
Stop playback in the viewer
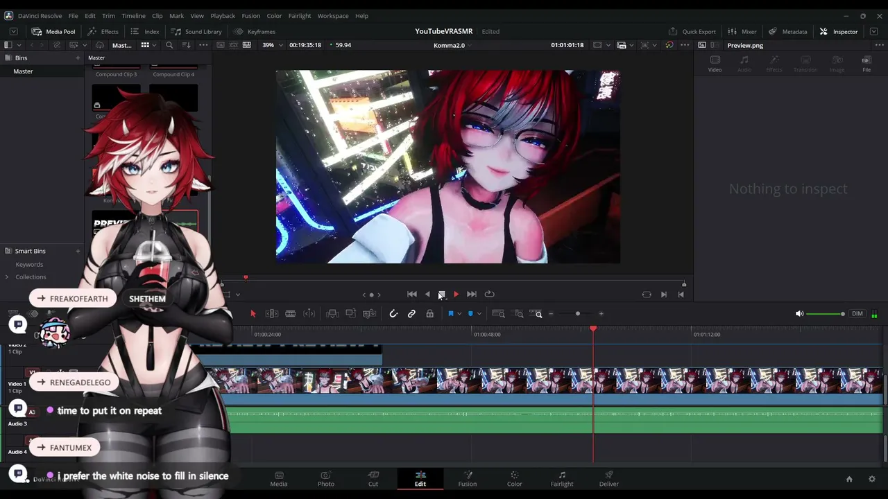(x=442, y=295)
